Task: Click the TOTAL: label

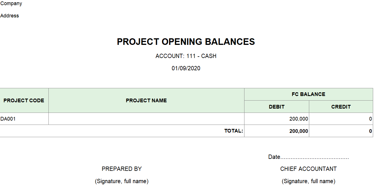Action: [x=234, y=131]
